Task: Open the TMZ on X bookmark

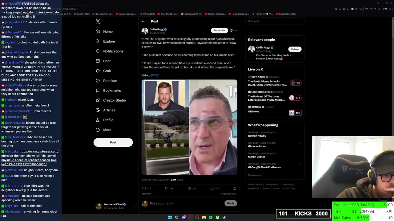Action: tap(262, 14)
